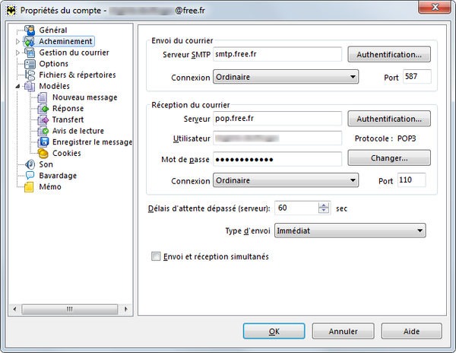Image resolution: width=456 pixels, height=353 pixels.
Task: Click the Options list icon
Action: [30, 64]
